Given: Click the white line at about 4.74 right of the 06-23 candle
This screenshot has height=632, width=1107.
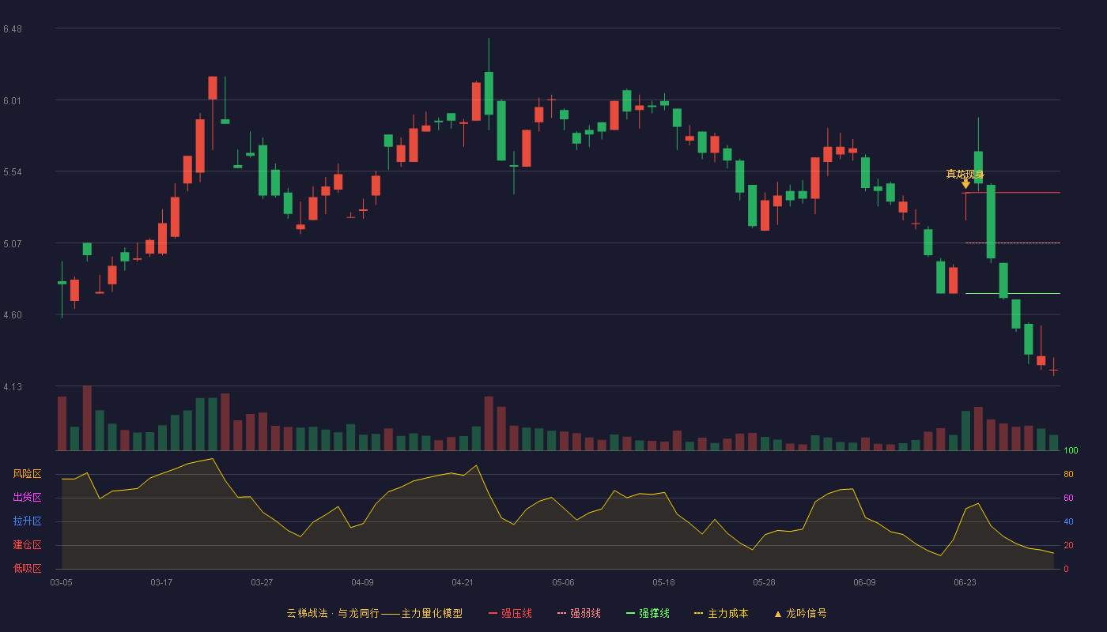Looking at the screenshot, I should pos(1013,293).
